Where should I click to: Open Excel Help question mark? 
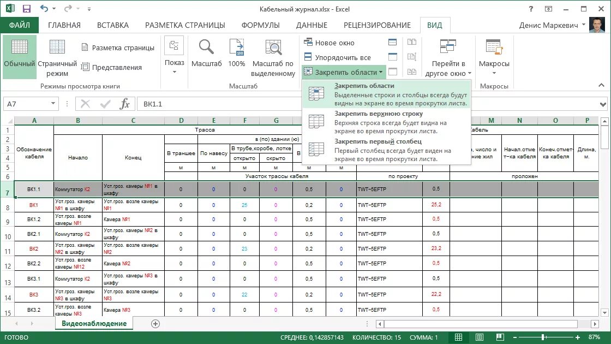point(531,9)
